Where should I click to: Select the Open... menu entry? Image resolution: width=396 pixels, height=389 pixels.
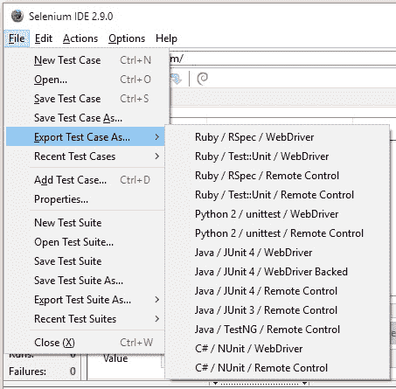86,80
